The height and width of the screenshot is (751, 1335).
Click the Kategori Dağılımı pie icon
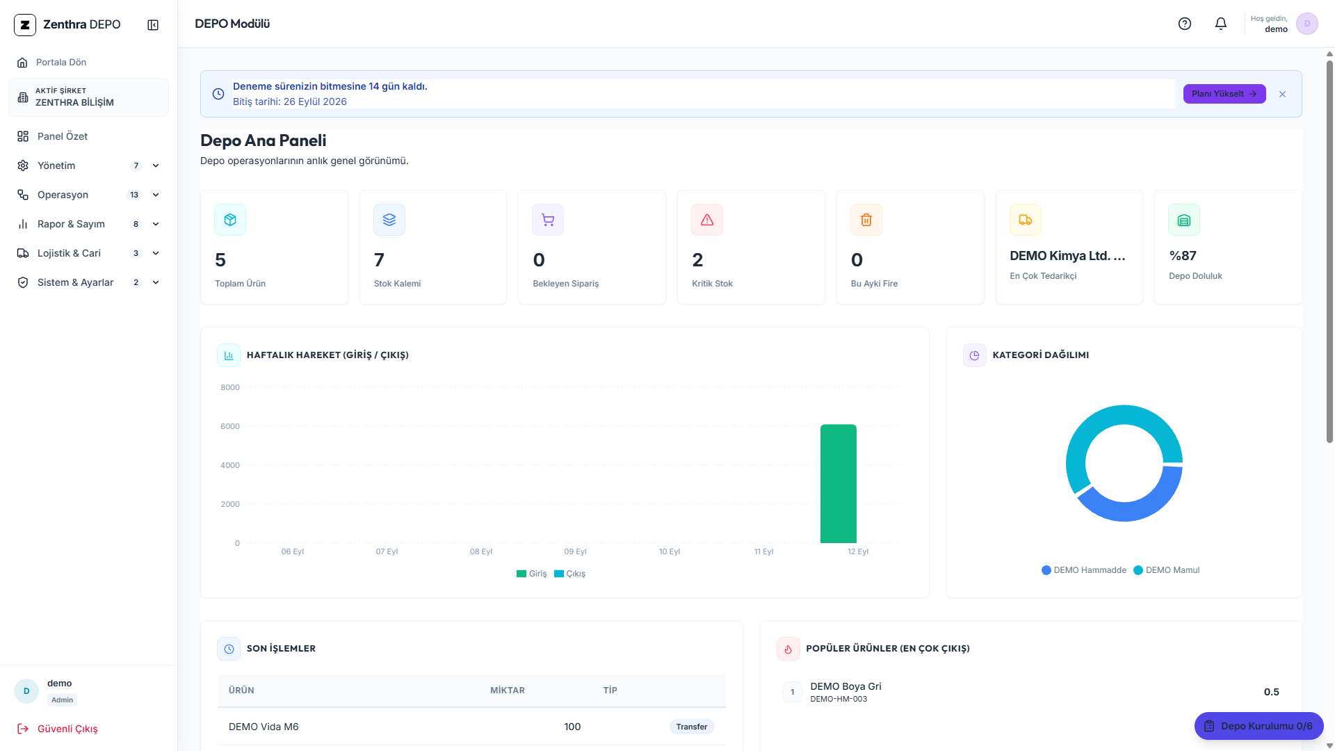(975, 355)
